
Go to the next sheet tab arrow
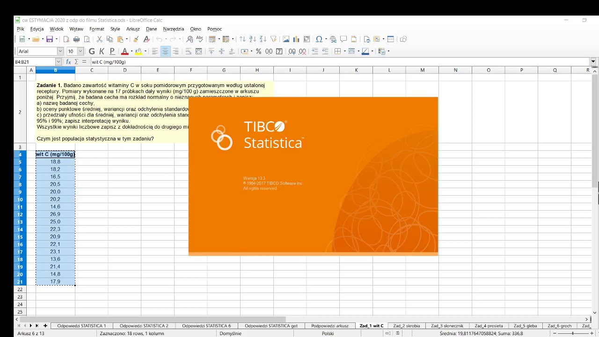point(31,326)
